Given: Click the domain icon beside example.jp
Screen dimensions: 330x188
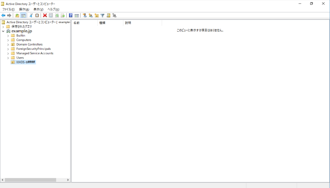Looking at the screenshot, I should click(8, 31).
